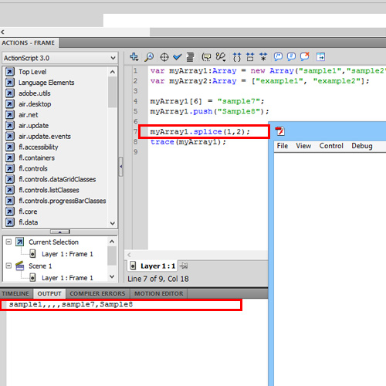
Task: Apply line comment icon
Action: click(x=291, y=56)
